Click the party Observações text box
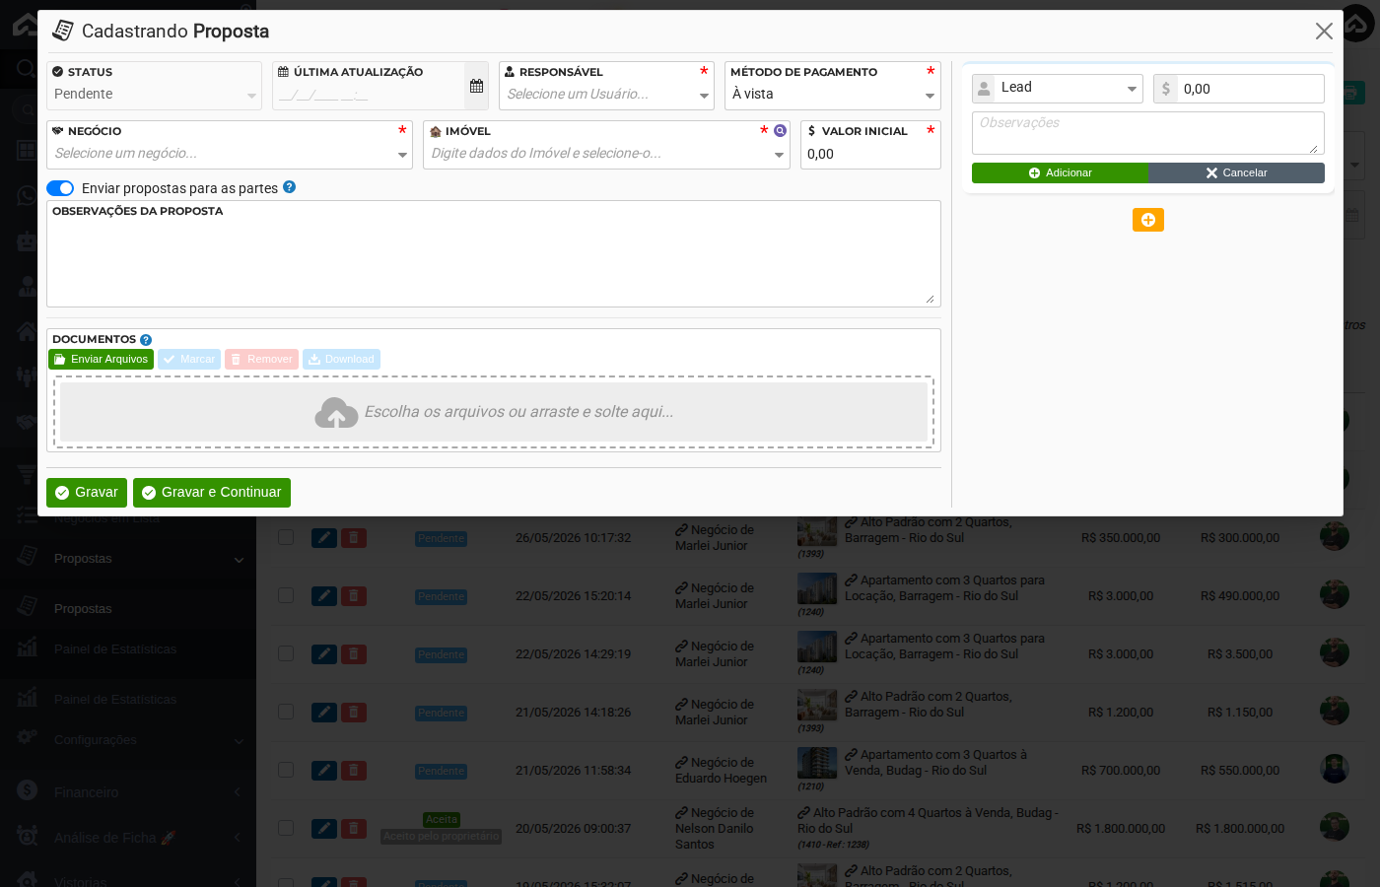 pos(1148,133)
